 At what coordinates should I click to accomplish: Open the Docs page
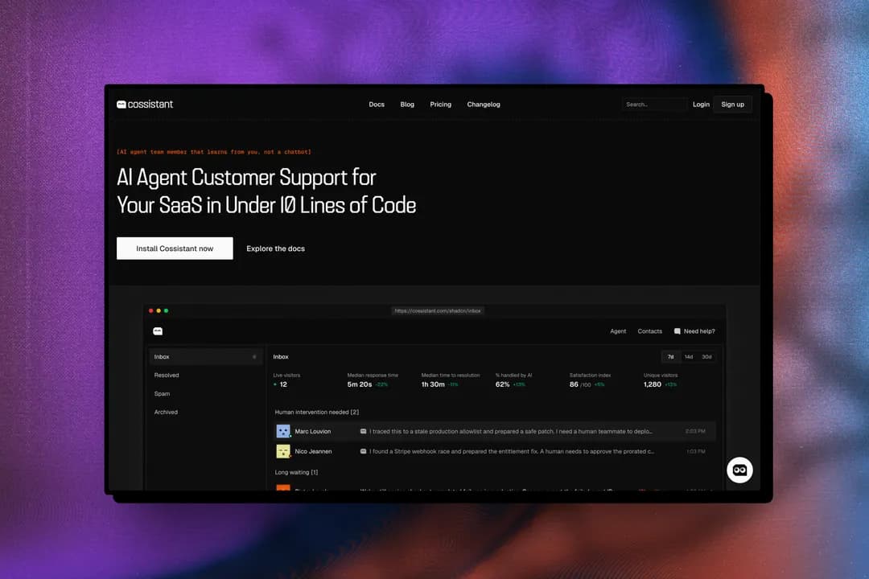(377, 105)
